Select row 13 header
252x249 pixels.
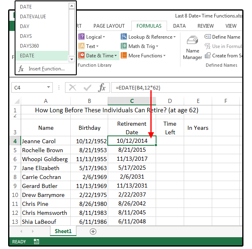15,222
